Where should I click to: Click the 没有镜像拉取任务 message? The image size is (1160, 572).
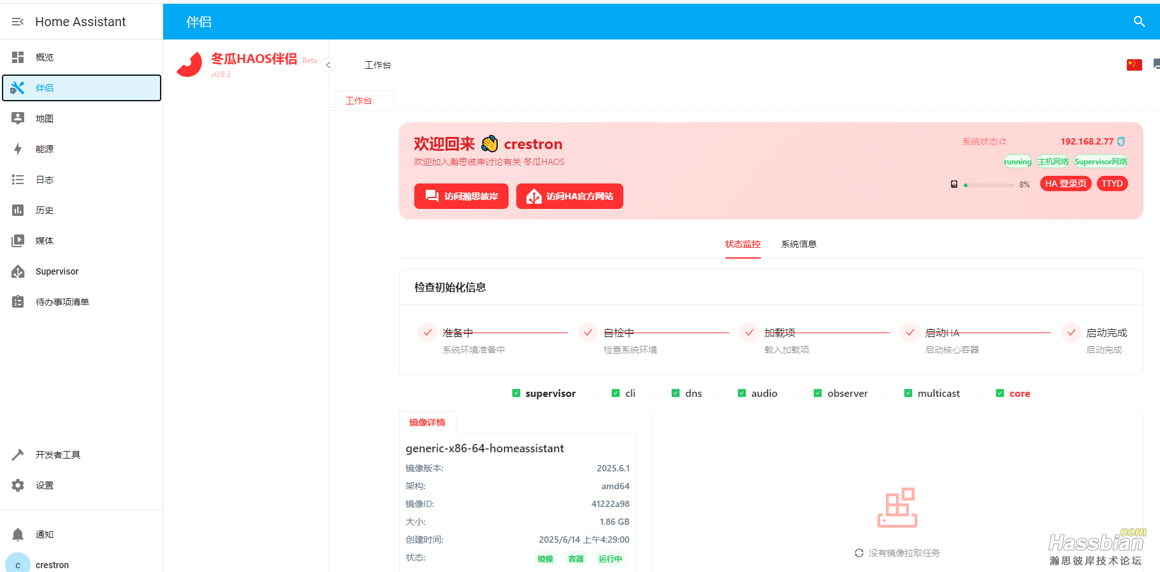[x=904, y=553]
